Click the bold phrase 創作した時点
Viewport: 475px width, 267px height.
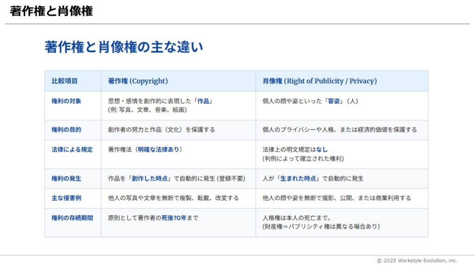[x=150, y=178]
